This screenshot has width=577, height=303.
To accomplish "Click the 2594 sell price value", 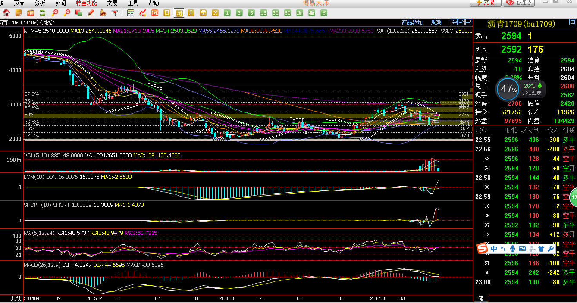I will tap(511, 36).
